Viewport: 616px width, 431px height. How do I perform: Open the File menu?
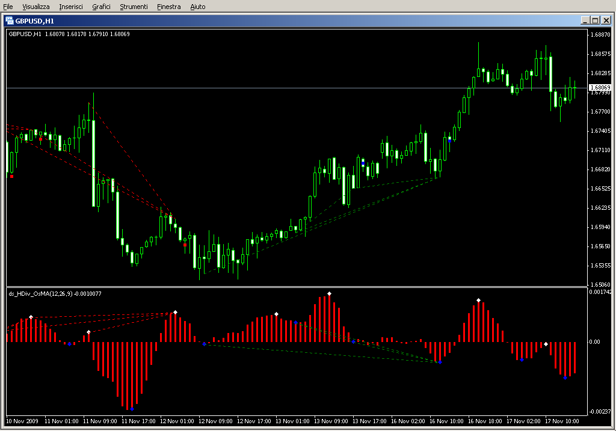(8, 7)
